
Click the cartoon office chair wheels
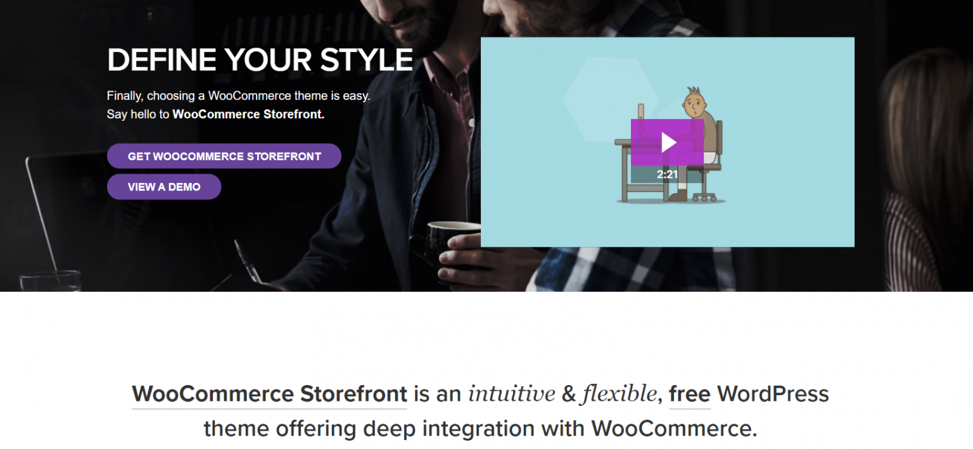click(x=704, y=197)
